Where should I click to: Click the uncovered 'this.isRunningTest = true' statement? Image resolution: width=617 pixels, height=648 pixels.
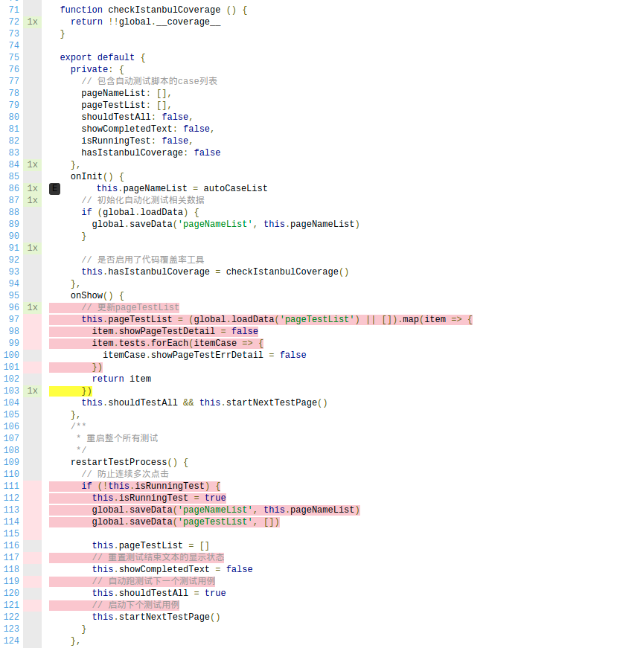pyautogui.click(x=159, y=498)
